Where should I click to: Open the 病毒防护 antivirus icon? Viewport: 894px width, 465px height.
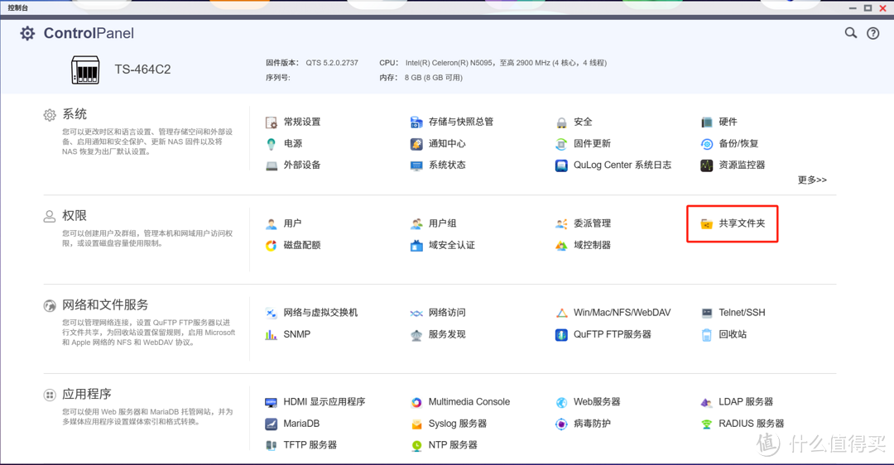[x=561, y=424]
